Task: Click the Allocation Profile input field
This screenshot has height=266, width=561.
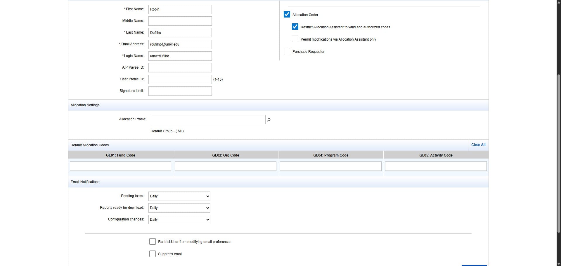Action: tap(208, 119)
